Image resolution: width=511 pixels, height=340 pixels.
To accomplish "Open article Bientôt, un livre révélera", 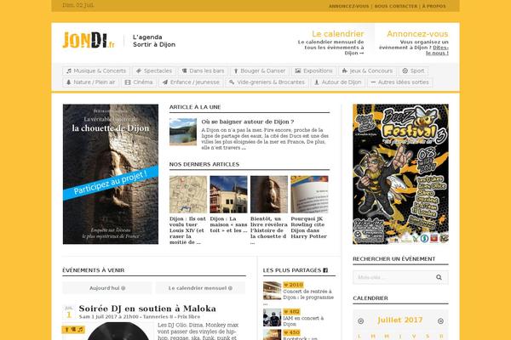I will [269, 230].
